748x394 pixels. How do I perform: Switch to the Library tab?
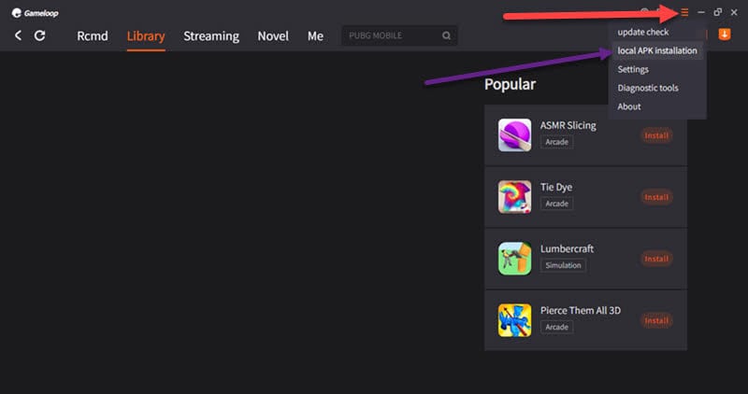146,36
